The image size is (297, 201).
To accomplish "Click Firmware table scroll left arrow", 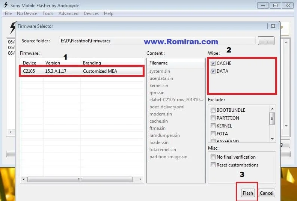I will [x=24, y=179].
